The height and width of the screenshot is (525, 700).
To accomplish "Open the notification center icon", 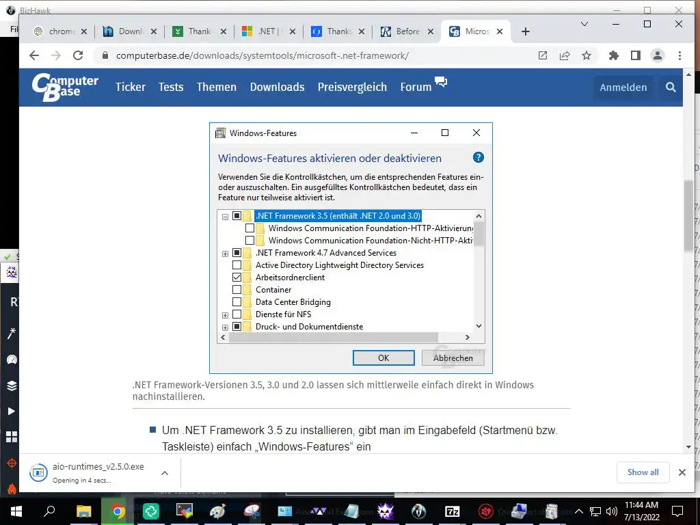I will tap(677, 511).
